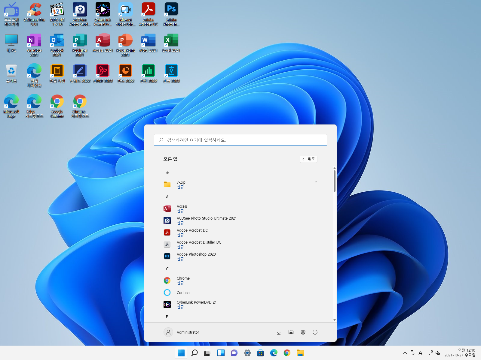481x360 pixels.
Task: Jump using the letter A header
Action: [x=167, y=197]
